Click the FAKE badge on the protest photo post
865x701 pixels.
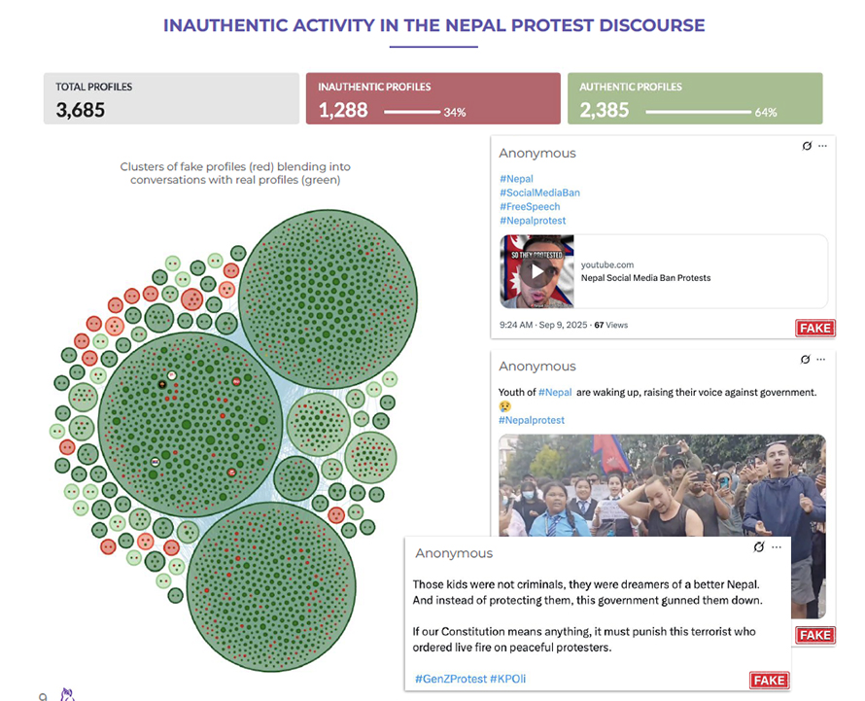[814, 635]
